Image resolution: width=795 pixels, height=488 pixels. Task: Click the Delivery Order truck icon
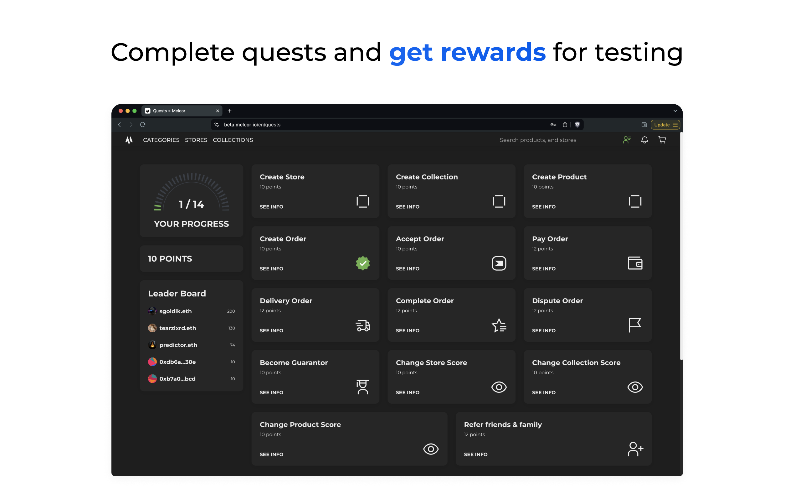(363, 325)
